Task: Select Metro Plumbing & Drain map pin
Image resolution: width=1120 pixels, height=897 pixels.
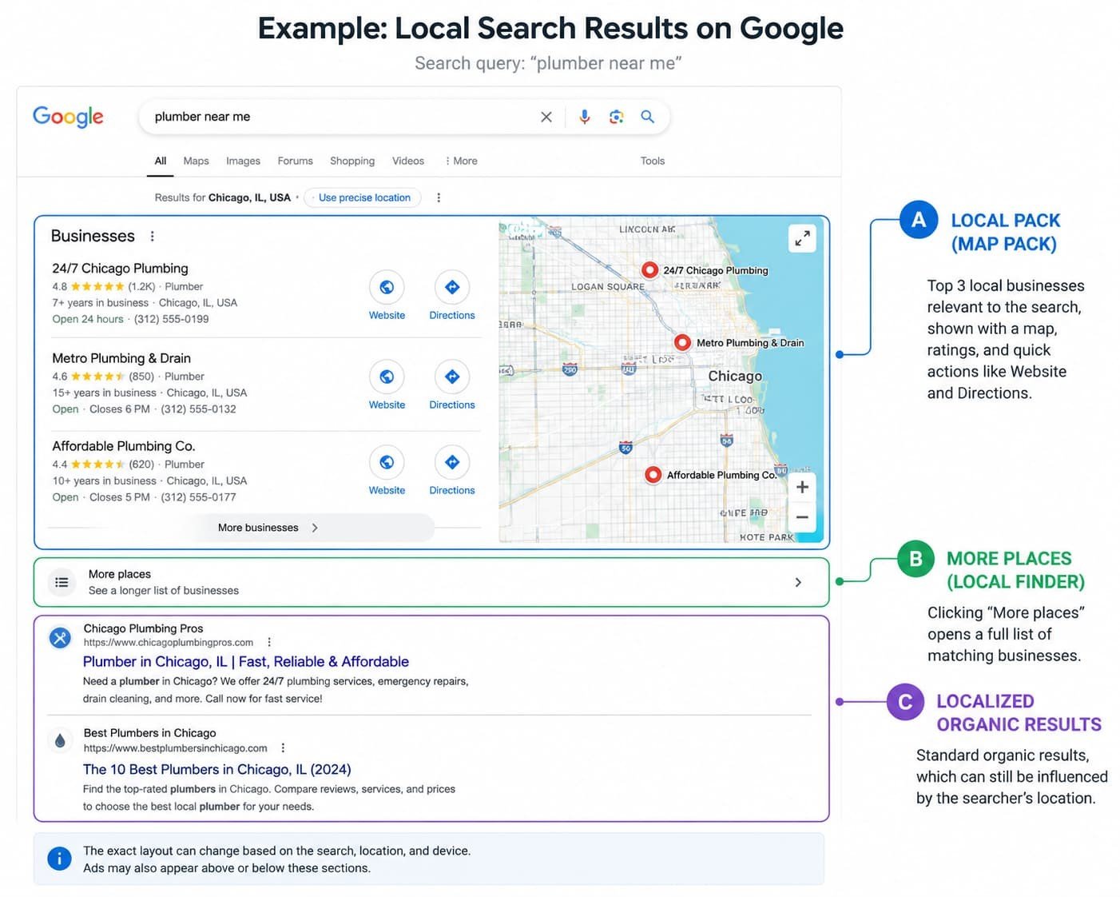Action: pos(682,342)
